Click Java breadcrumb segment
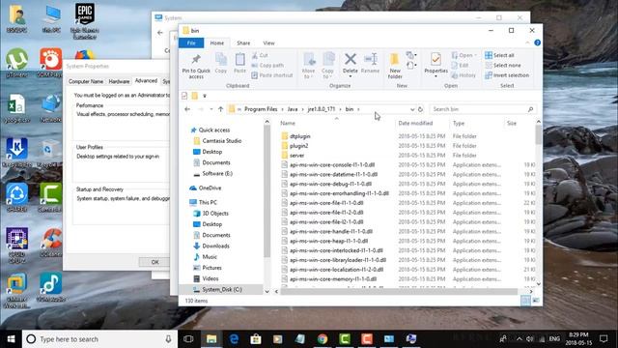Viewport: 618px width, 348px height. [293, 109]
